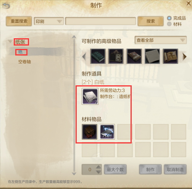Select the framed picture craftable item

pos(116,56)
